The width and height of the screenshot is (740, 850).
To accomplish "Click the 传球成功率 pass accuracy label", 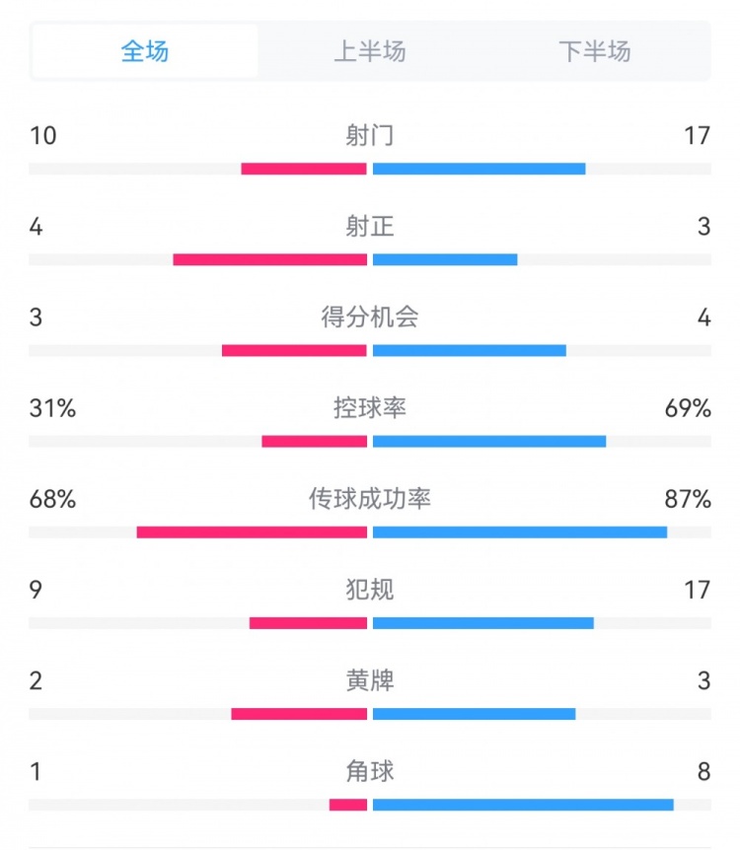I will point(370,499).
